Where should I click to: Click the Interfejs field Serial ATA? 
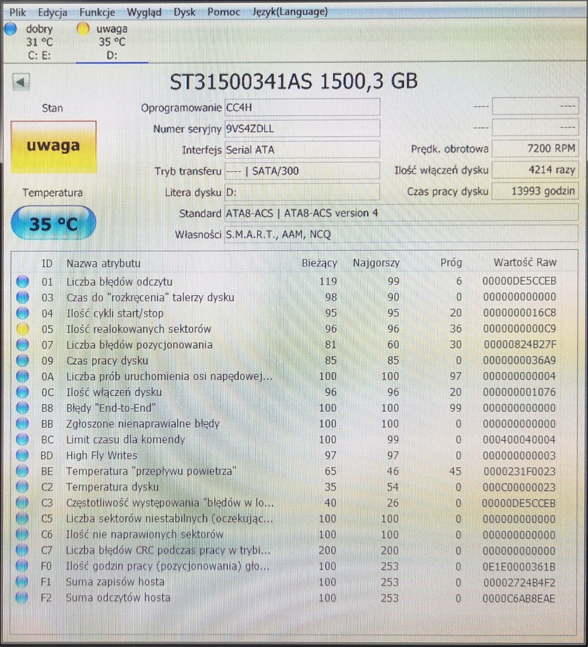302,149
